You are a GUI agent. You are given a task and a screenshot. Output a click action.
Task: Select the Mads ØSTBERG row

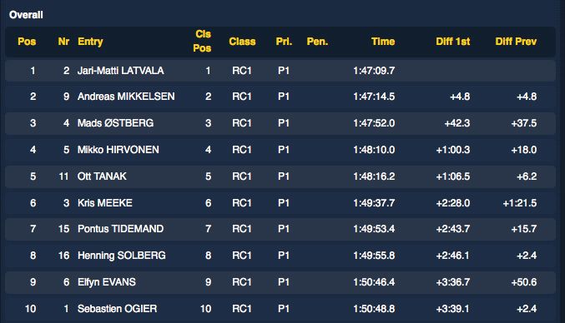coord(280,123)
